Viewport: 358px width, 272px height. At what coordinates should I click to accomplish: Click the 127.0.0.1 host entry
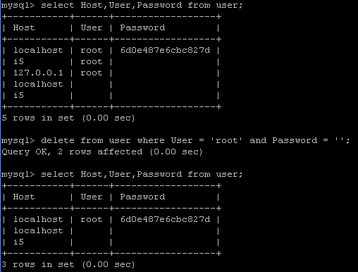click(x=38, y=73)
